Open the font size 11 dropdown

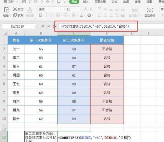[81, 9]
